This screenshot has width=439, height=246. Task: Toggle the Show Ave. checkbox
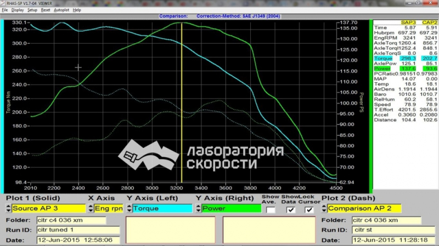point(271,210)
